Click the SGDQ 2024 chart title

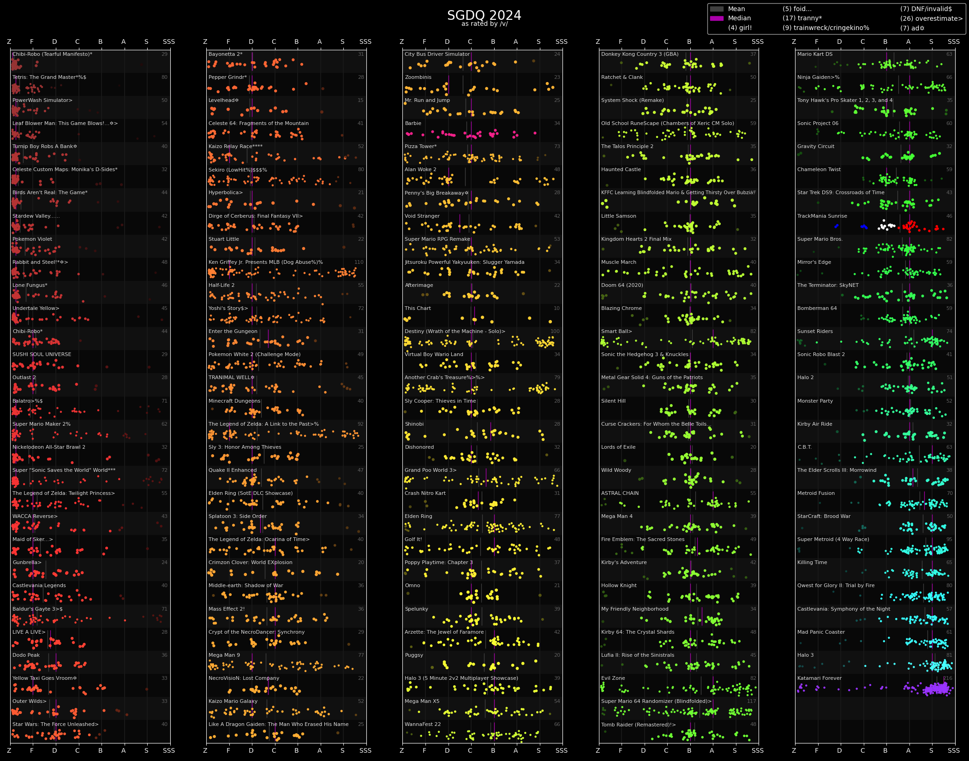tap(484, 15)
